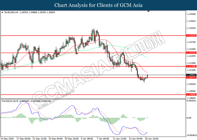Click the 1.23520 price axis value

191,28
